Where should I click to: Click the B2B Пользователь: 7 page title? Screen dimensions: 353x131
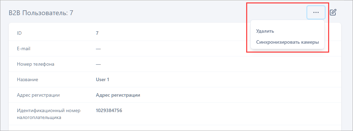coord(41,13)
